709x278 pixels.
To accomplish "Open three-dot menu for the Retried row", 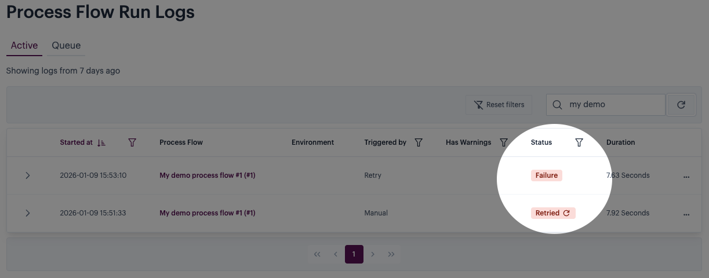I will coord(686,214).
